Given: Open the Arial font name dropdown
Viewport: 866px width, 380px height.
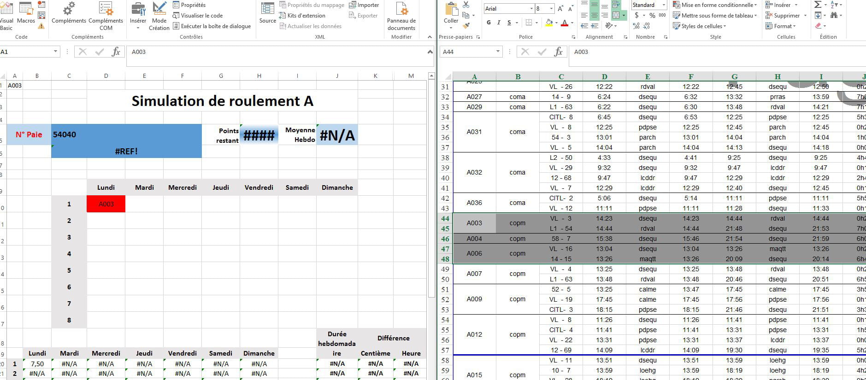Looking at the screenshot, I should click(531, 9).
